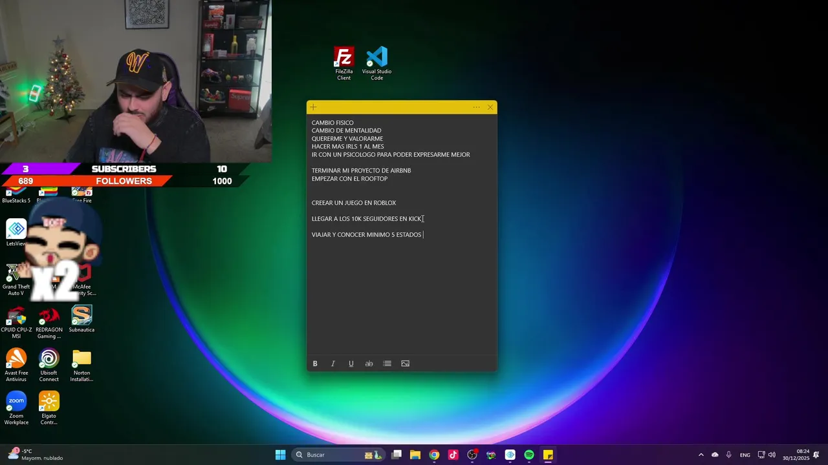Viewport: 828px width, 465px height.
Task: Switch the ENG input language
Action: 745,455
